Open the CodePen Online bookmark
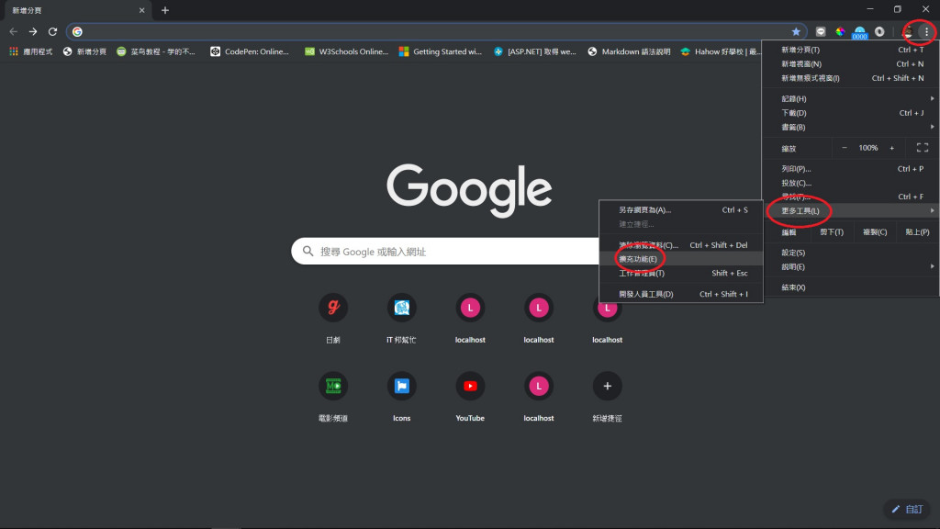The image size is (940, 529). pos(250,51)
